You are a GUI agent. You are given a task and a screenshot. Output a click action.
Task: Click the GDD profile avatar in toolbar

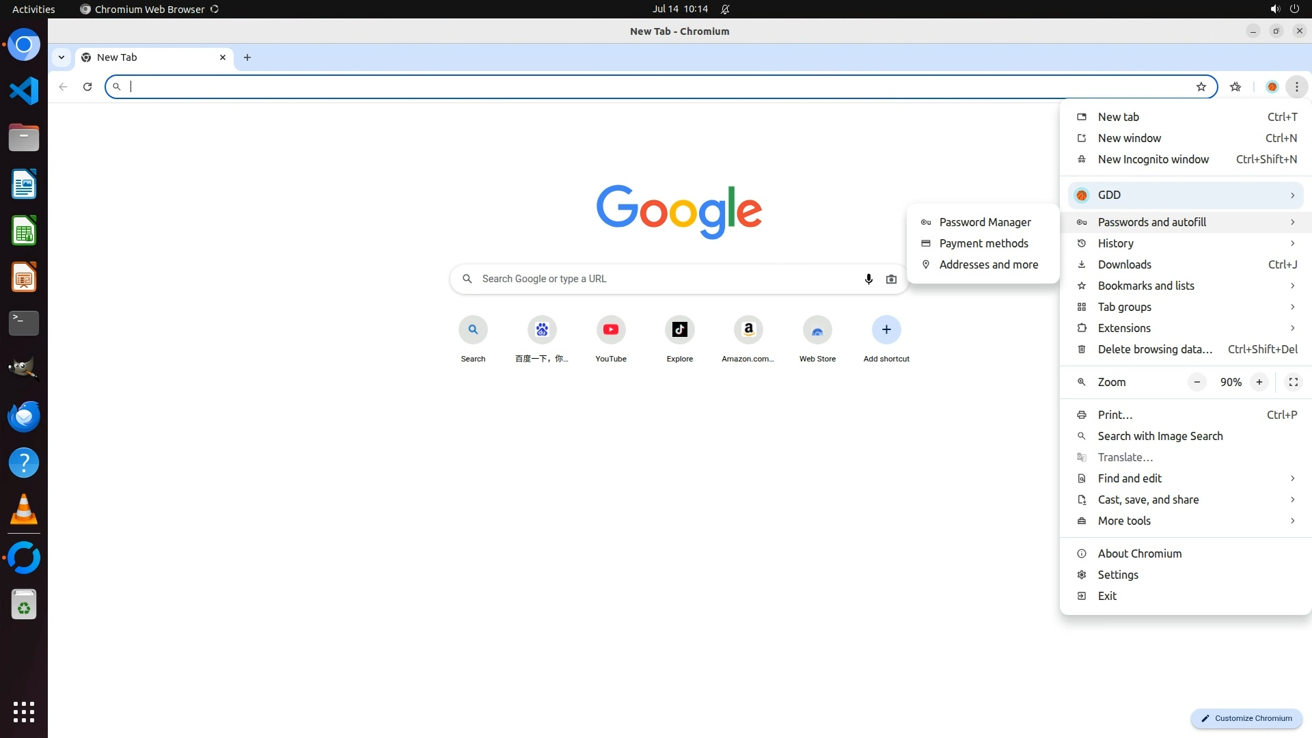(x=1272, y=87)
